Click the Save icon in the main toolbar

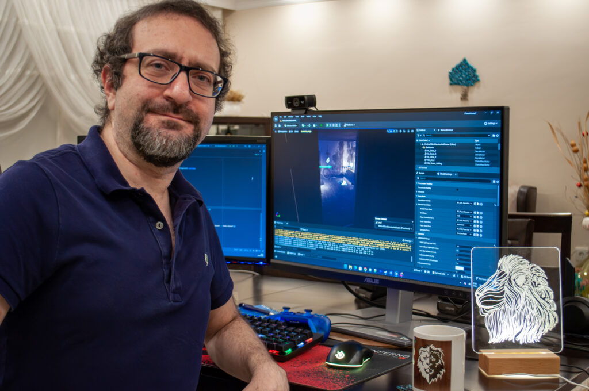pyautogui.click(x=277, y=125)
